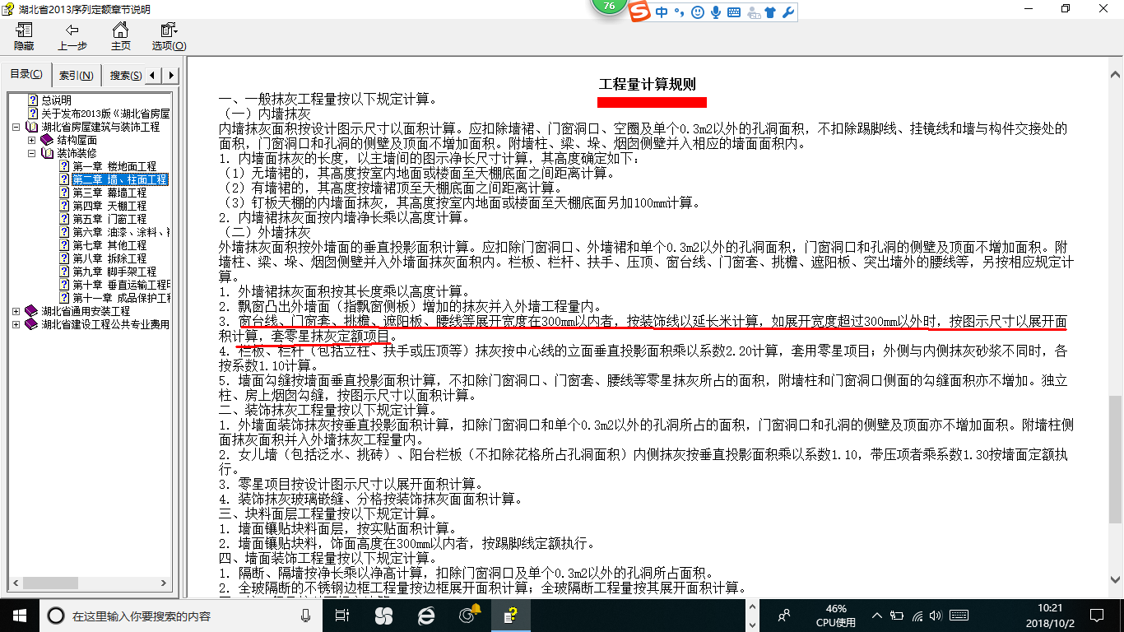Open 第十一章 成品保护工程 topic
The image size is (1124, 632).
tap(120, 298)
